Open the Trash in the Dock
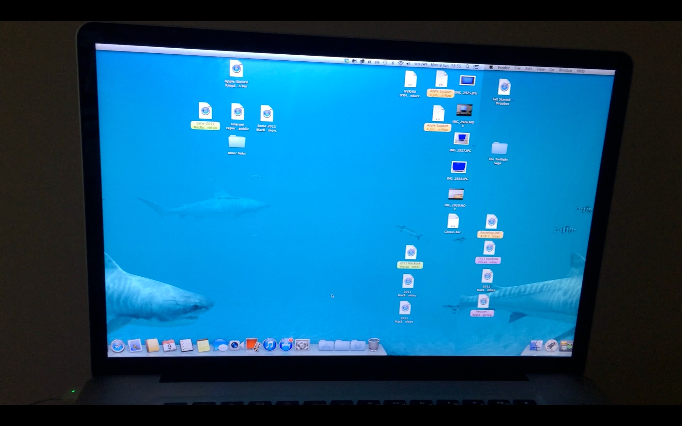Image resolution: width=682 pixels, height=426 pixels. [373, 344]
